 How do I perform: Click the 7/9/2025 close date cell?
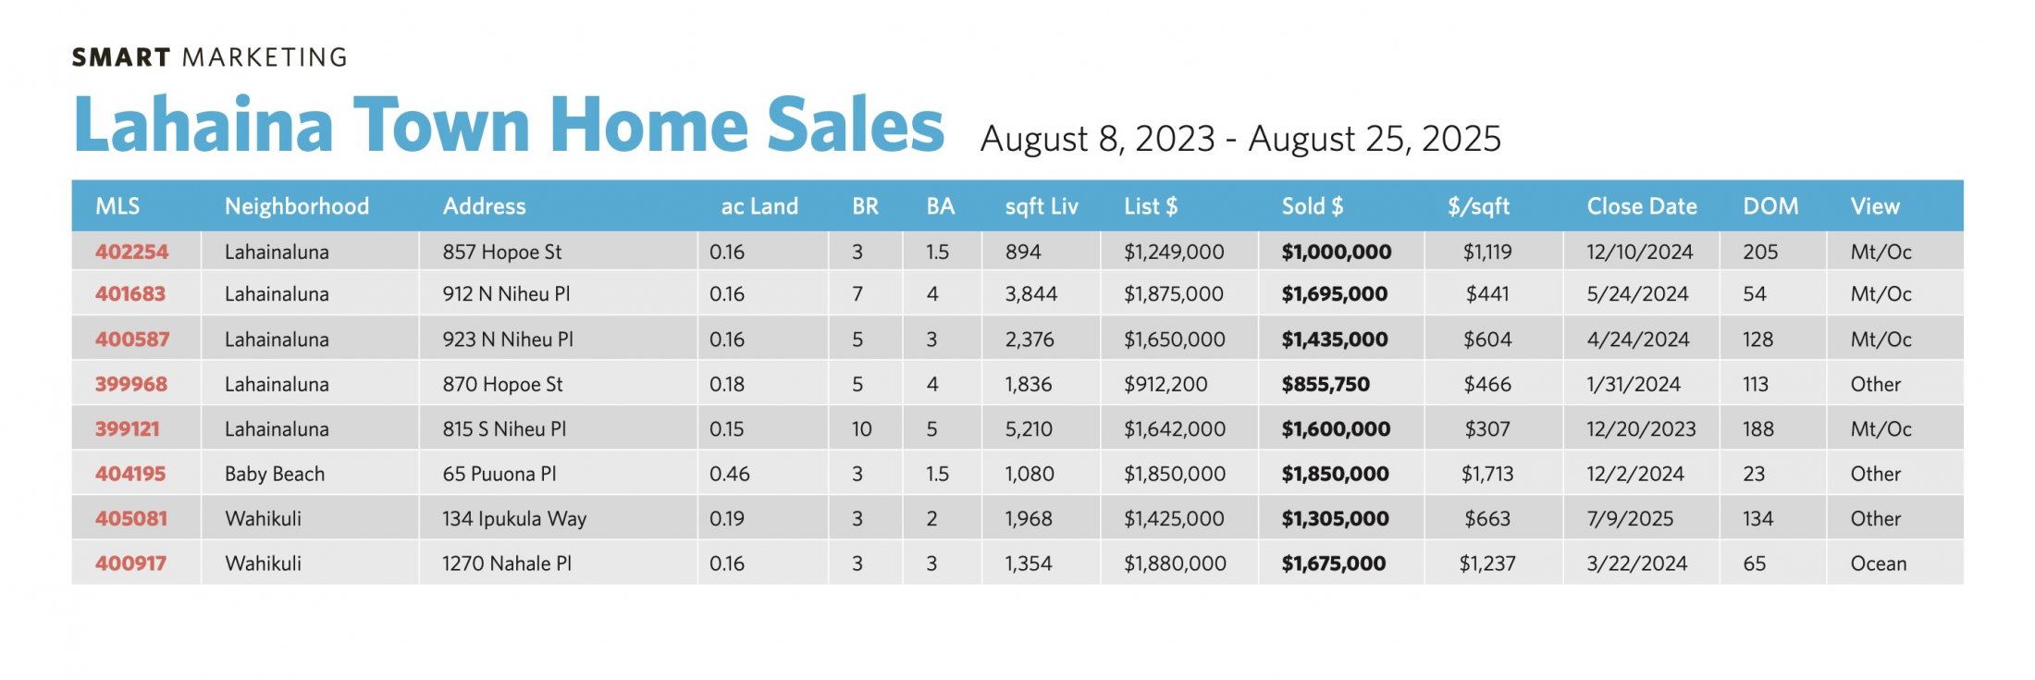1630,519
